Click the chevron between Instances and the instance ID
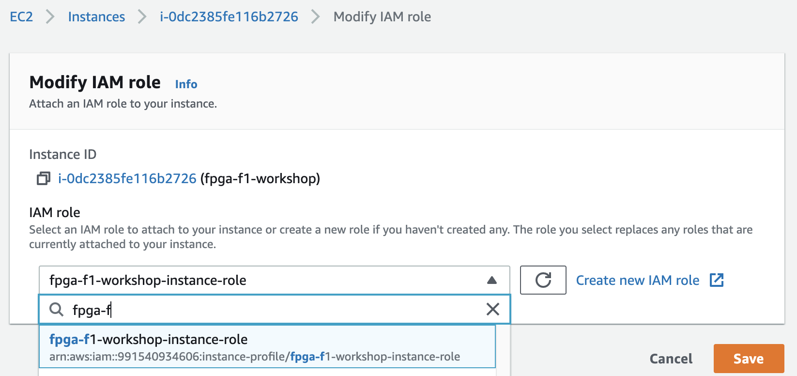 point(142,17)
